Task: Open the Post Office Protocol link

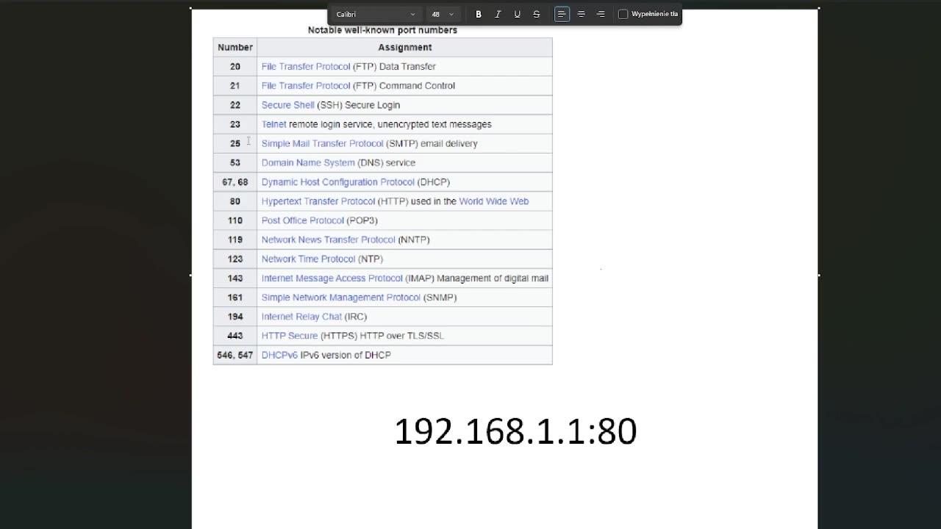Action: (303, 220)
